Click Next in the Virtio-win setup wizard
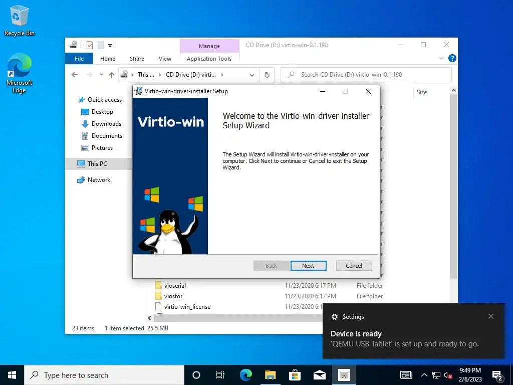Viewport: 513px width, 385px height. (308, 266)
